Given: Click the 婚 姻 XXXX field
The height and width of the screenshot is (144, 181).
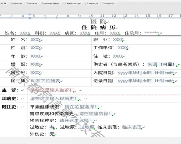Looking at the screenshot, I should [35, 64].
